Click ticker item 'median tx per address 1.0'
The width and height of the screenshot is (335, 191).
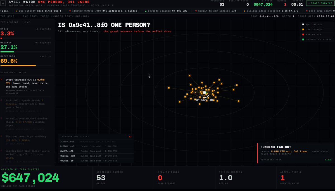point(216,11)
